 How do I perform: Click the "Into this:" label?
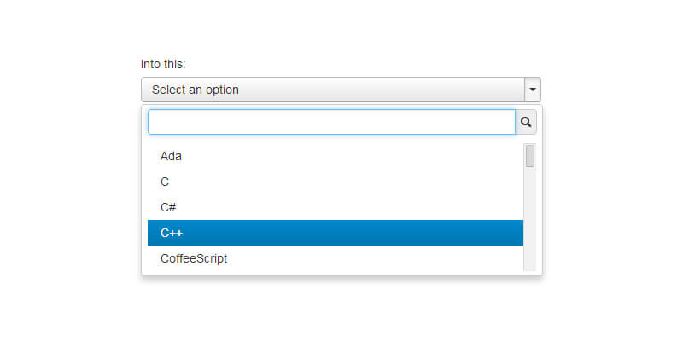coord(163,64)
